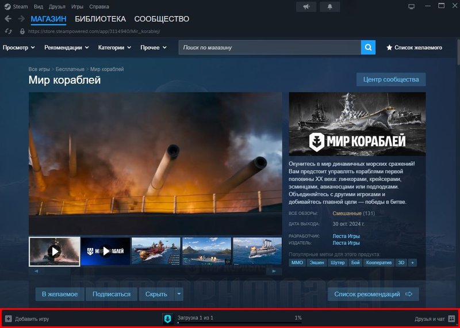Click the Добавить игру label
The height and width of the screenshot is (328, 460).
click(x=32, y=319)
